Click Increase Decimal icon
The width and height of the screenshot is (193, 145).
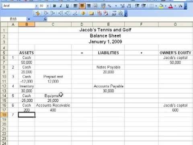point(122,6)
